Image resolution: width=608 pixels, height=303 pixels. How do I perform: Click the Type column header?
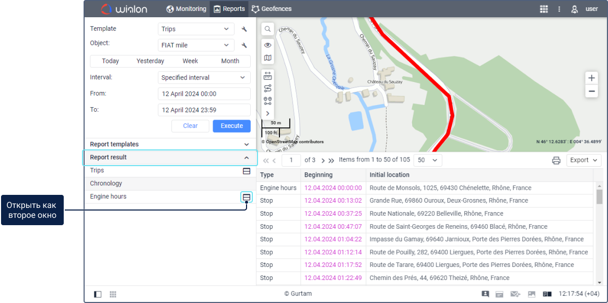[278, 175]
